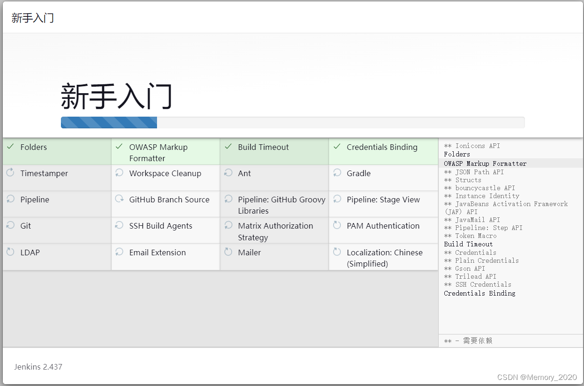Image resolution: width=584 pixels, height=386 pixels.
Task: Select the Timestamper plugin name
Action: pyautogui.click(x=44, y=173)
